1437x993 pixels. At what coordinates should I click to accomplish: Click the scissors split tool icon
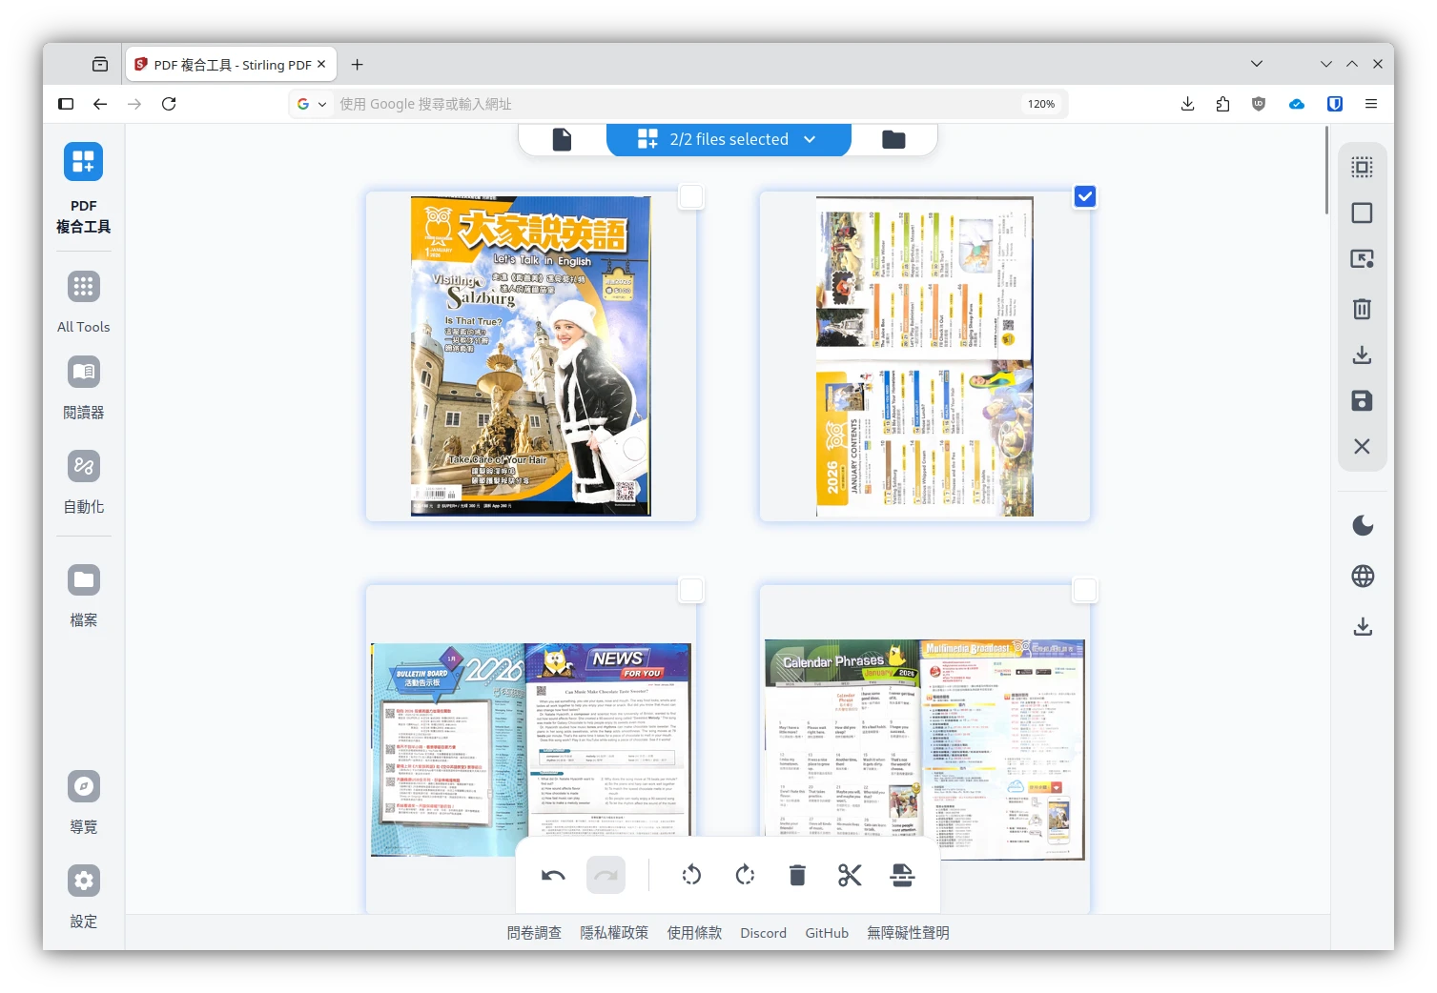tap(850, 875)
